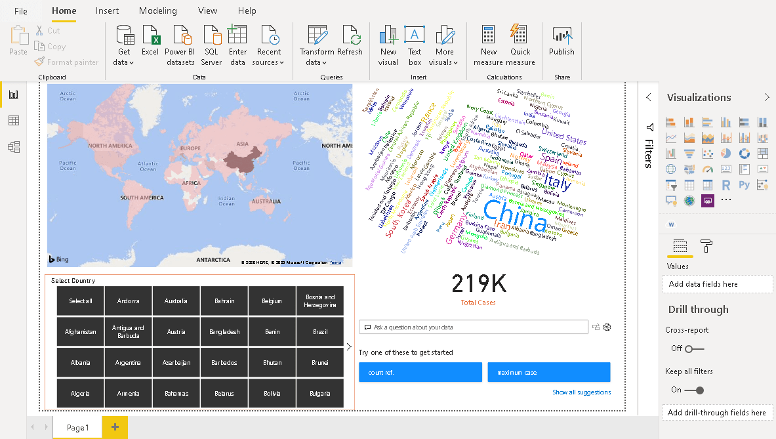Open Q&A settings gear
The image size is (776, 439).
pyautogui.click(x=607, y=327)
